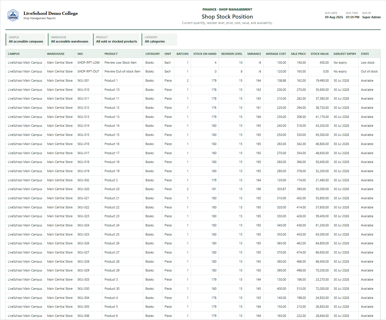The height and width of the screenshot is (320, 386).
Task: Click the AVERAGE COST column header
Action: click(276, 54)
